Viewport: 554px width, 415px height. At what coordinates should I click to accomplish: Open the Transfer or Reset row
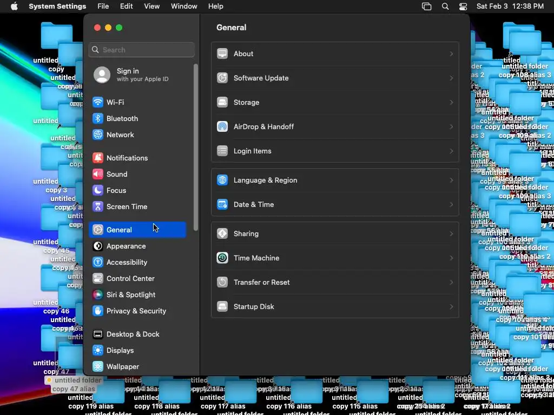click(x=335, y=283)
